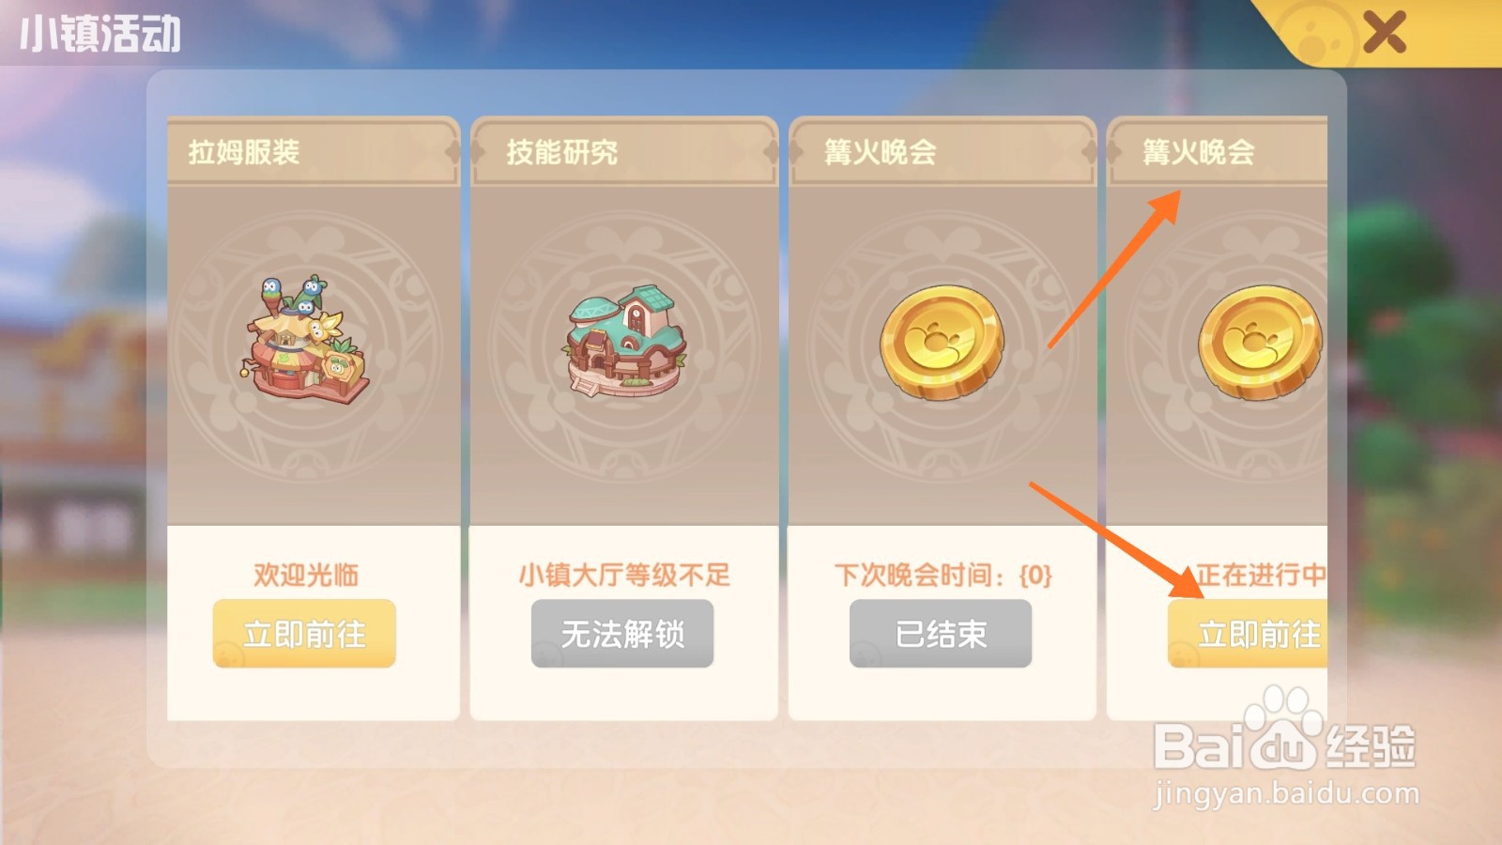Screen dimensions: 1502x845
Task: Tap the 无法解锁 gray button
Action: click(x=622, y=634)
